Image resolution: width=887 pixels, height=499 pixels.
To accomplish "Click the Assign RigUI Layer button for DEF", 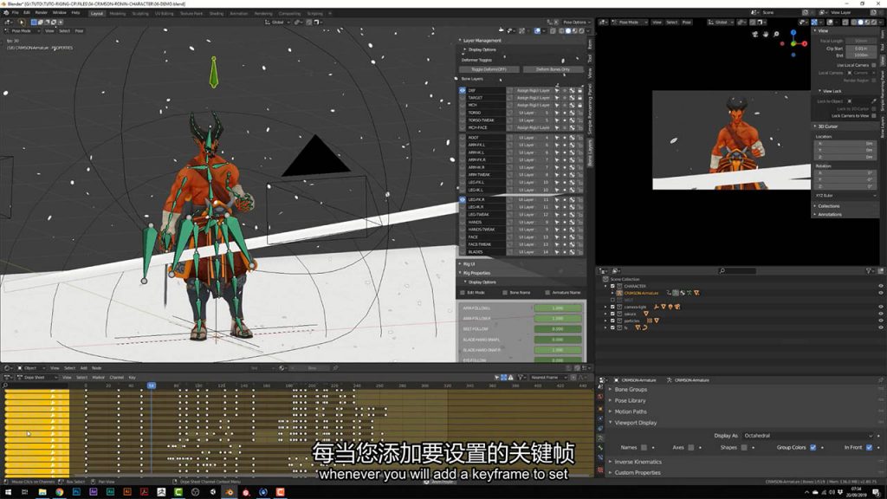I will coord(534,90).
